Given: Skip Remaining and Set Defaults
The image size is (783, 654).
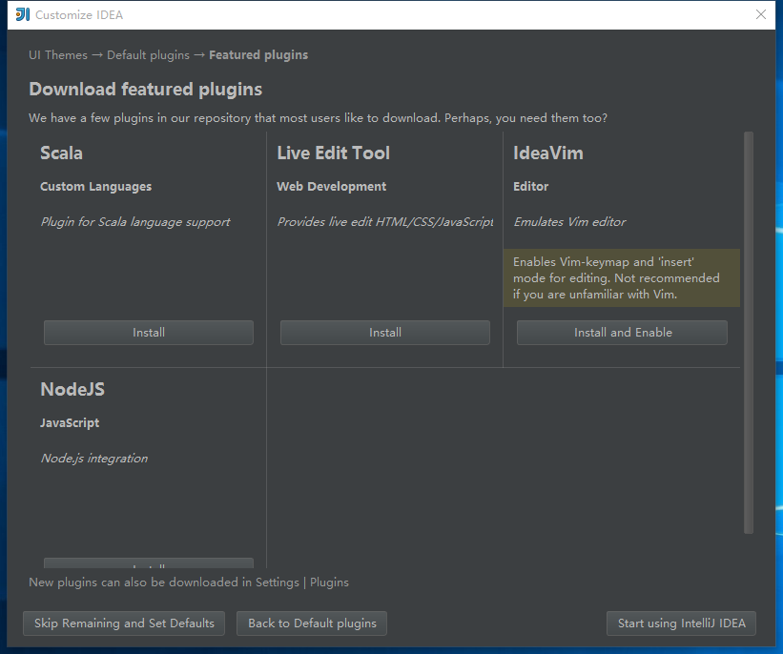Looking at the screenshot, I should point(124,623).
